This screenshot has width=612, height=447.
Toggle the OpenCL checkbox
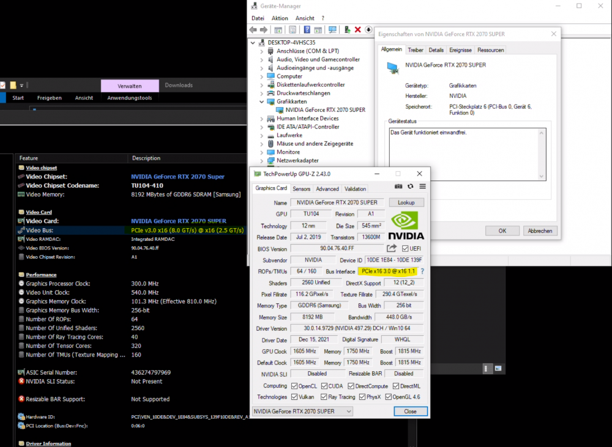(x=294, y=386)
